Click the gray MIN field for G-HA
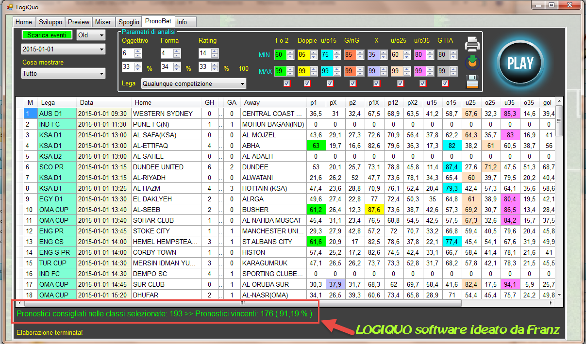This screenshot has width=586, height=344. [443, 55]
